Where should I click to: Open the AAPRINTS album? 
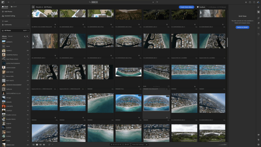(x=15, y=42)
